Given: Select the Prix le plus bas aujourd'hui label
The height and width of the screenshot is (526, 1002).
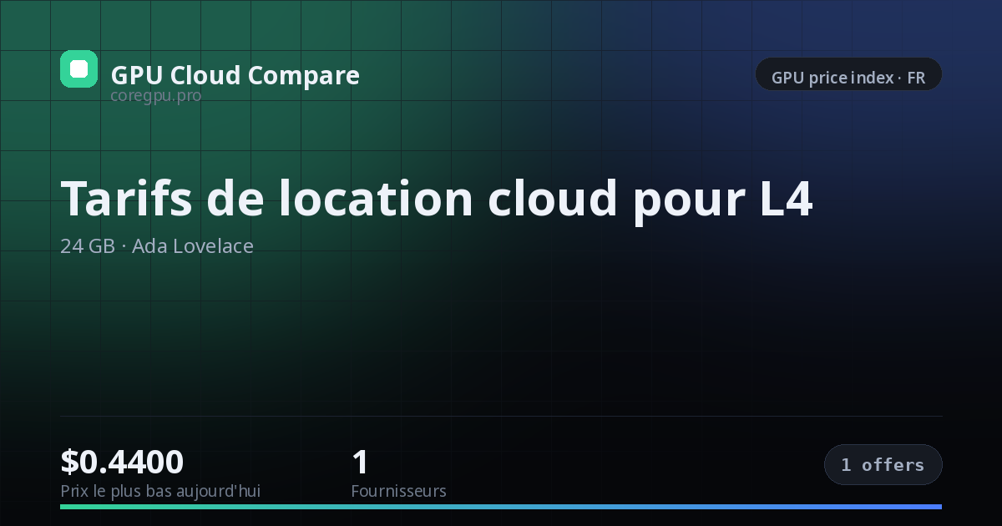Looking at the screenshot, I should (x=160, y=491).
